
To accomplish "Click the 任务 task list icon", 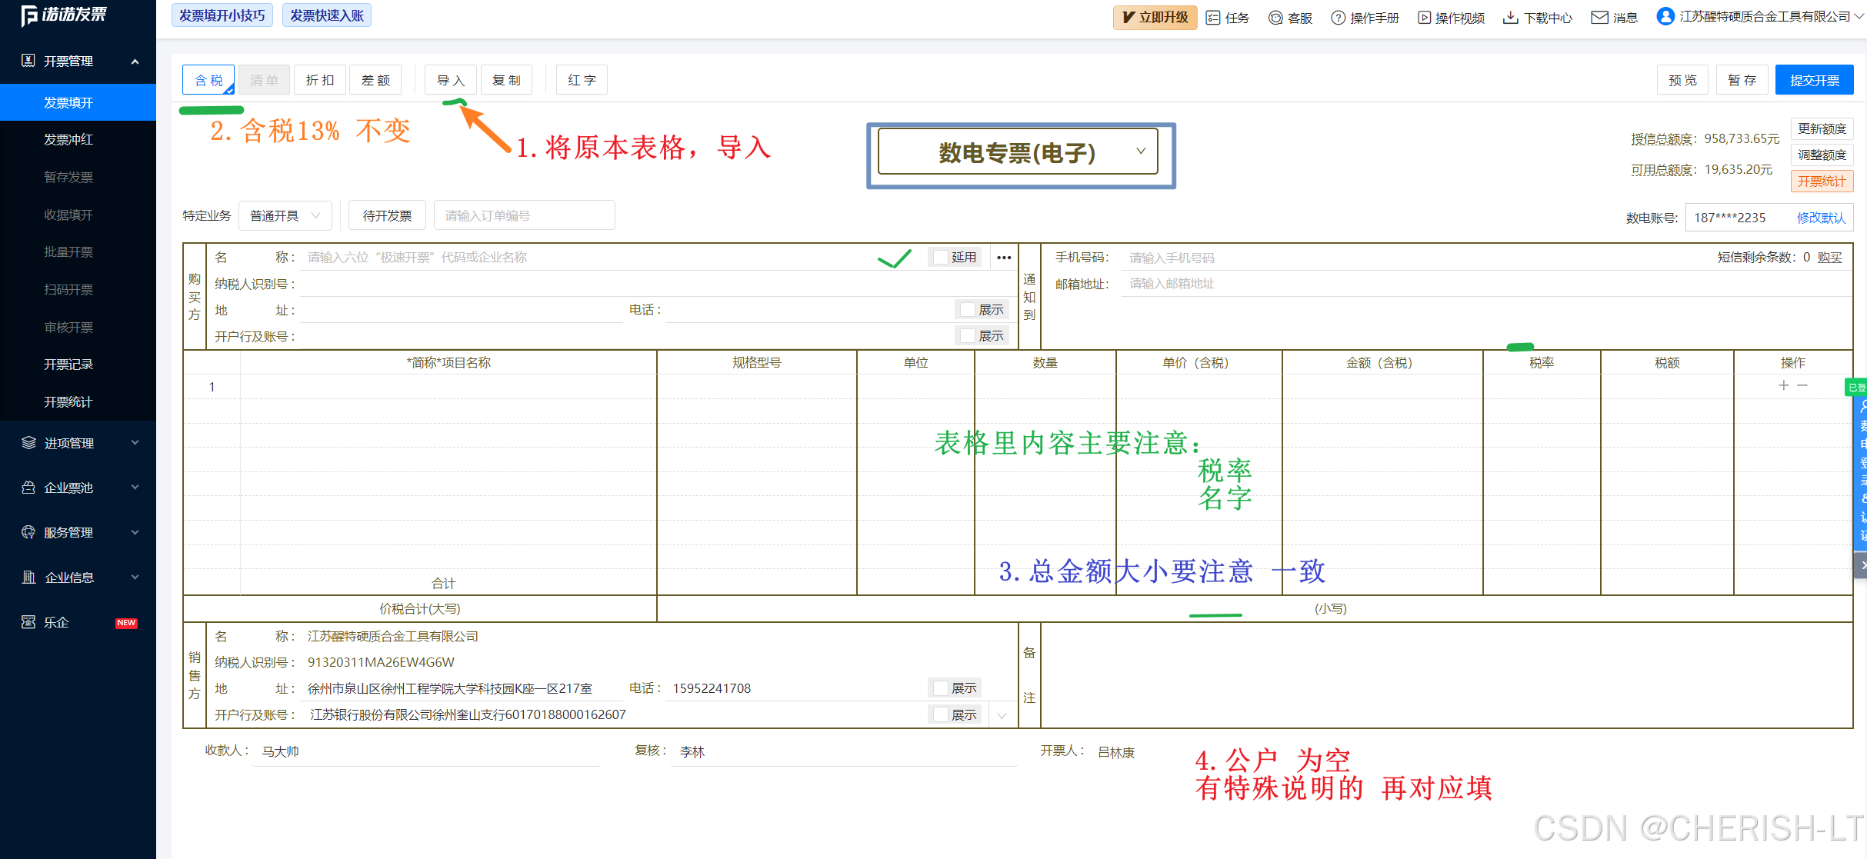I will click(1213, 18).
